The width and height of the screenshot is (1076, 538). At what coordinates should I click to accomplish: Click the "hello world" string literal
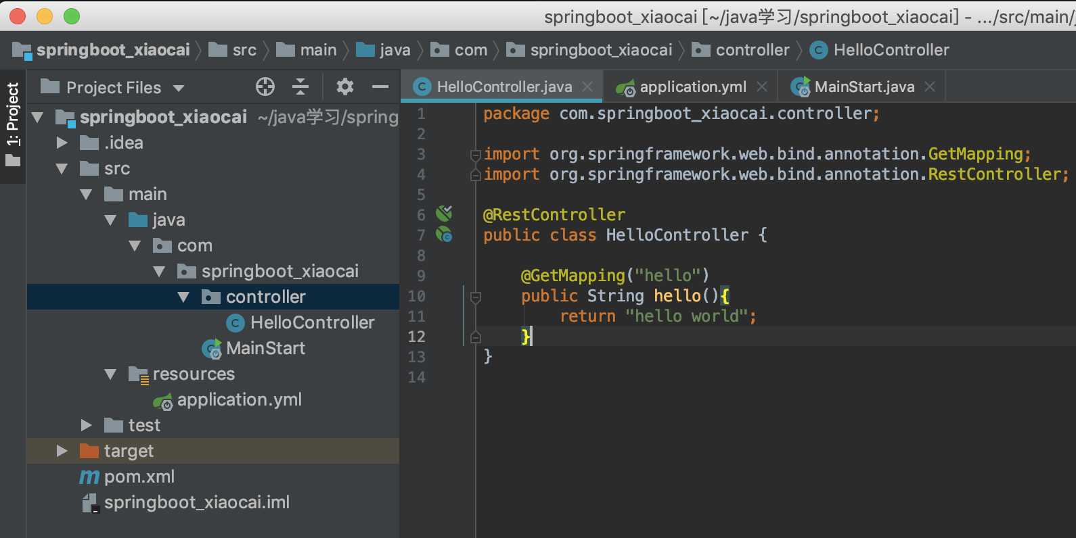point(686,316)
